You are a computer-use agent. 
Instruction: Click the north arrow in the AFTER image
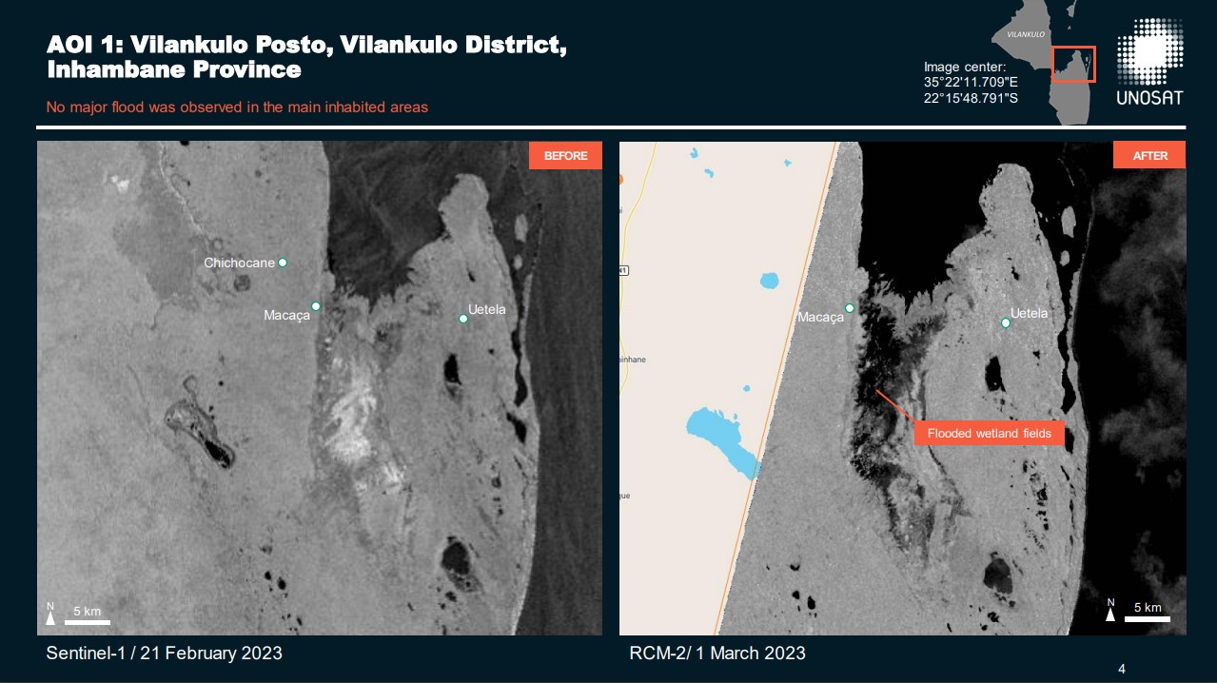(x=1110, y=611)
